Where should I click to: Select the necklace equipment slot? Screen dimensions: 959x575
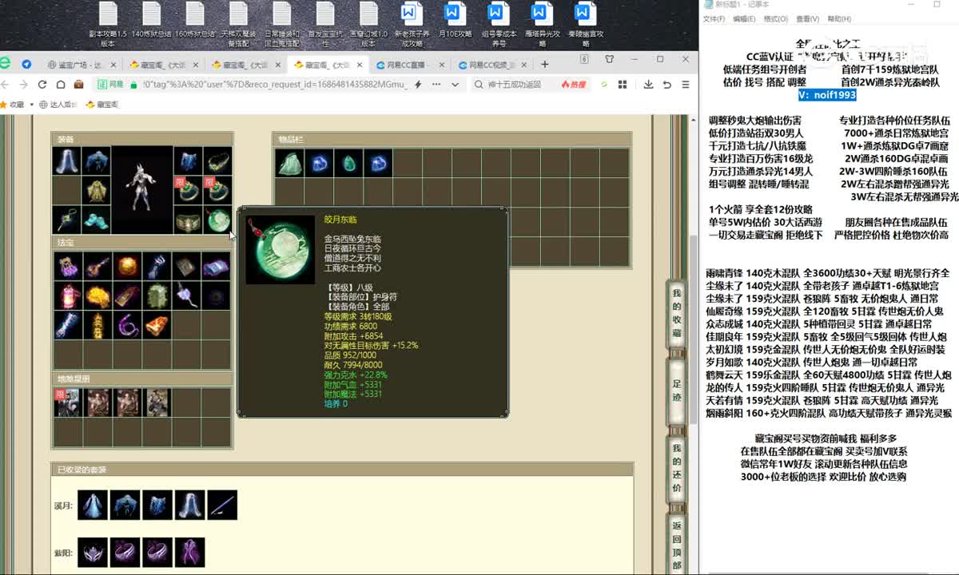[x=217, y=161]
